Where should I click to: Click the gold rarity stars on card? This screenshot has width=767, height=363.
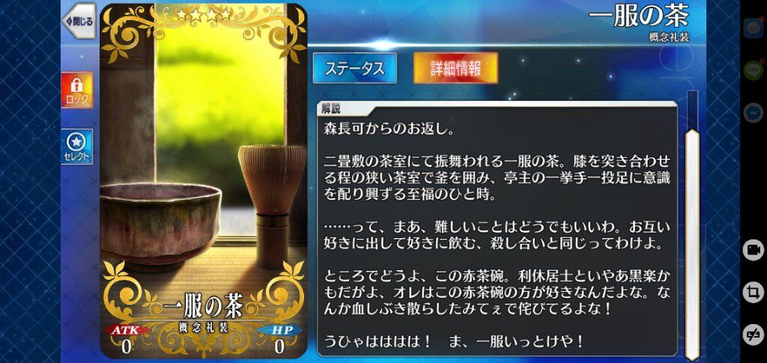click(203, 15)
